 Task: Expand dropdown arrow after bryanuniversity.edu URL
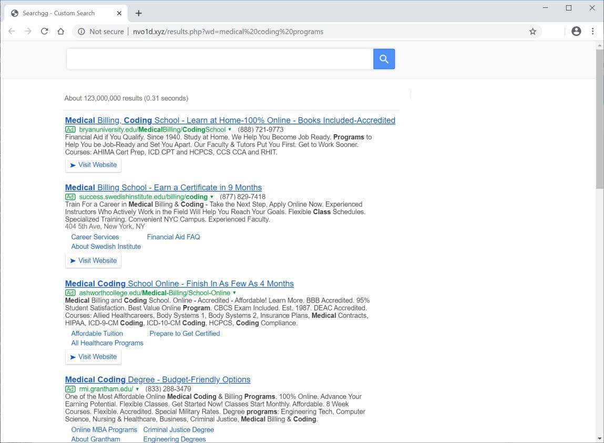(230, 129)
